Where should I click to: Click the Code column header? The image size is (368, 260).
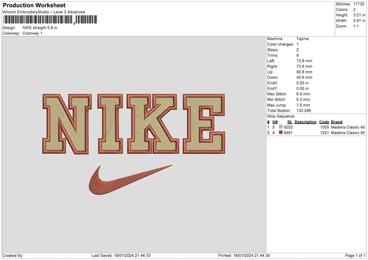(324, 121)
